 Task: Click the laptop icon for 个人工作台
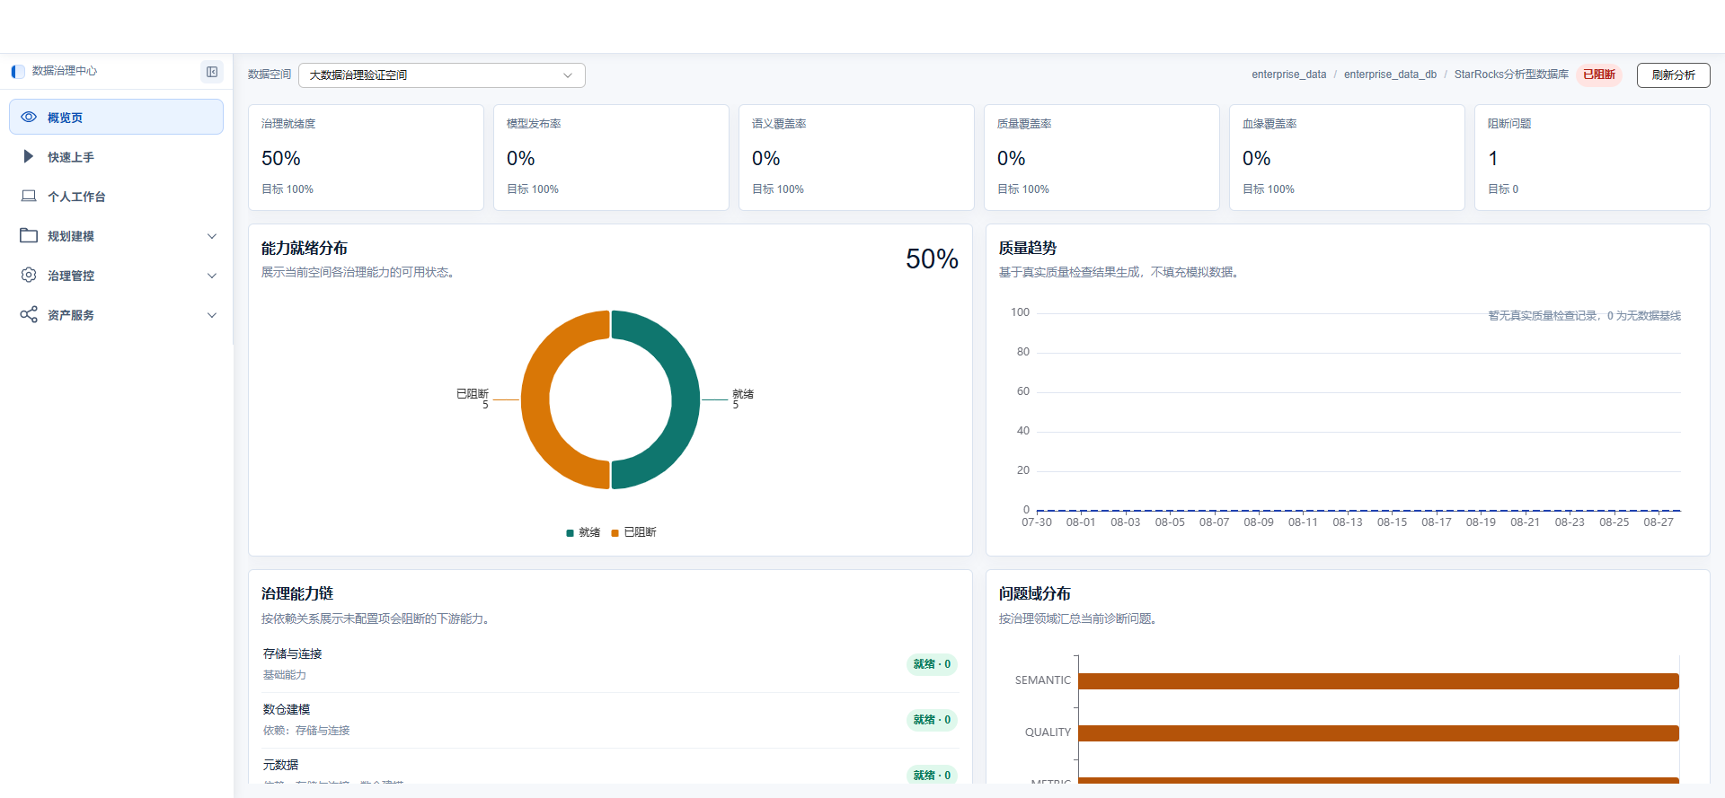click(x=29, y=196)
